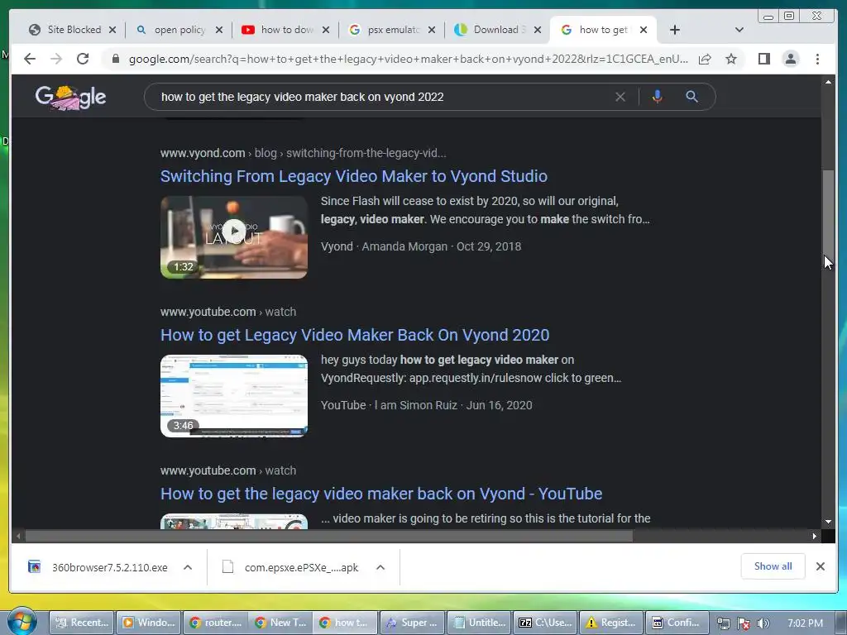The width and height of the screenshot is (847, 635).
Task: Open the Chrome profile menu
Action: (790, 59)
